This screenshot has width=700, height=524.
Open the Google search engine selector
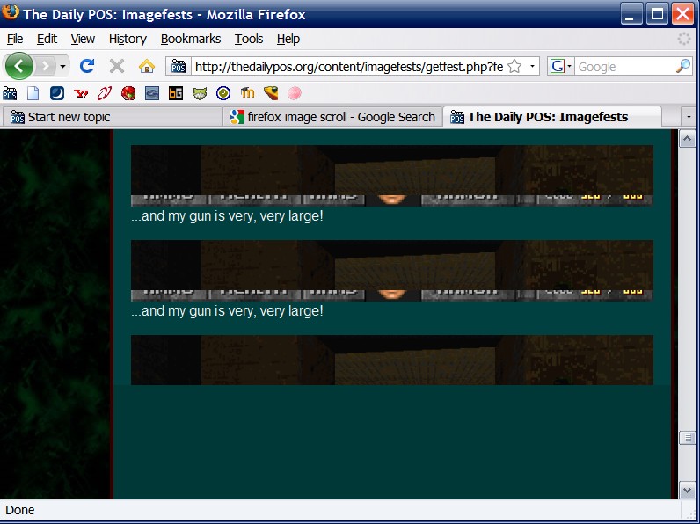click(561, 67)
